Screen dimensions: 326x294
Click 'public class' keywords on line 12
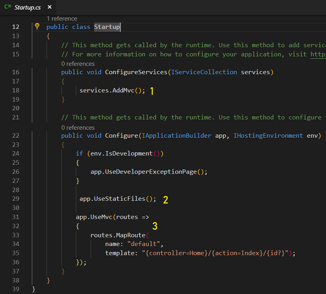pyautogui.click(x=68, y=27)
